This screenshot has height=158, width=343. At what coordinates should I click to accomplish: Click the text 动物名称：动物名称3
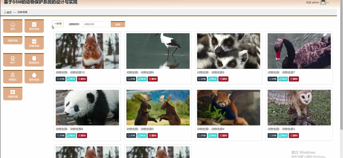click(x=281, y=129)
